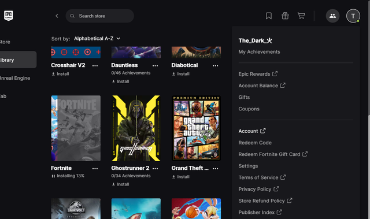This screenshot has height=219, width=370.
Task: Open the more options for Dauntless
Action: (155, 65)
